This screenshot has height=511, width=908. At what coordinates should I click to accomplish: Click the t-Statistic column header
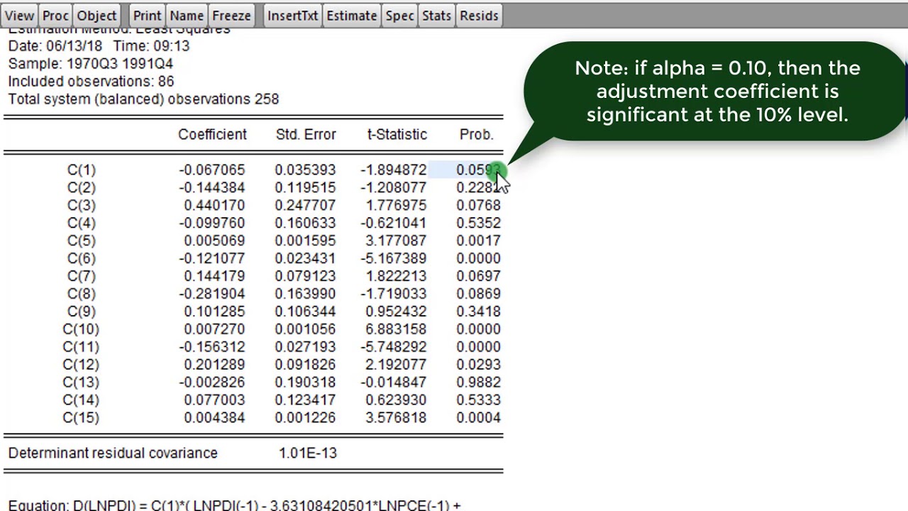[397, 135]
